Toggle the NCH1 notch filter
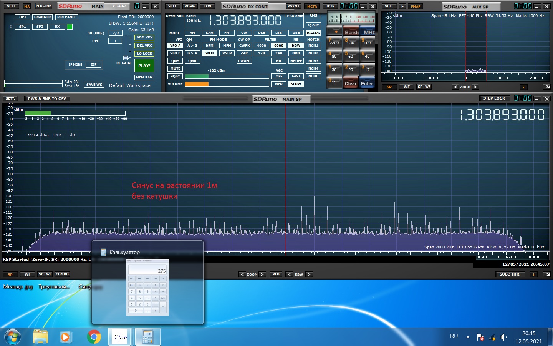The width and height of the screenshot is (553, 346). pyautogui.click(x=313, y=45)
